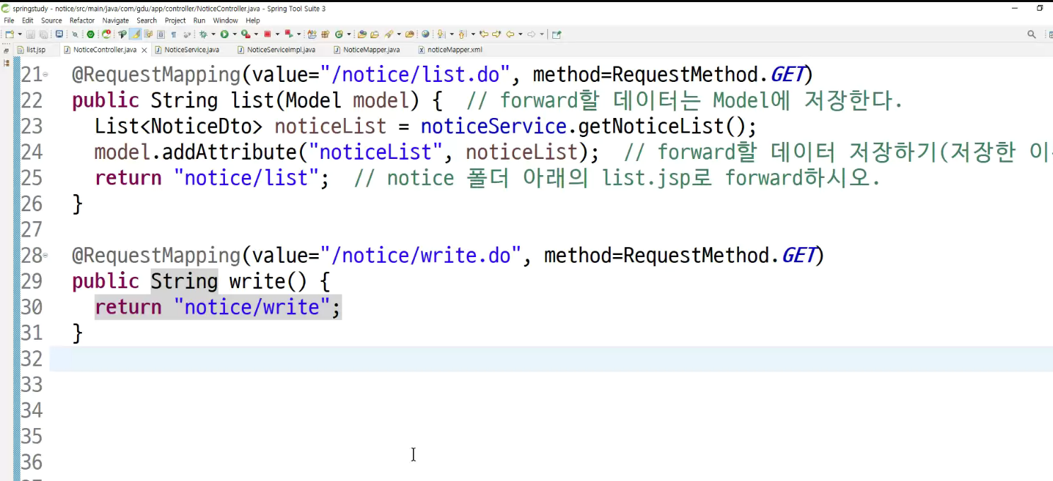Click the "/notice/list.do" mapping value
This screenshot has width=1053, height=481.
click(x=414, y=74)
